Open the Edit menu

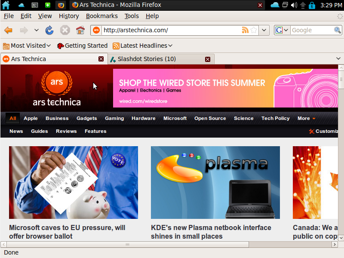26,16
